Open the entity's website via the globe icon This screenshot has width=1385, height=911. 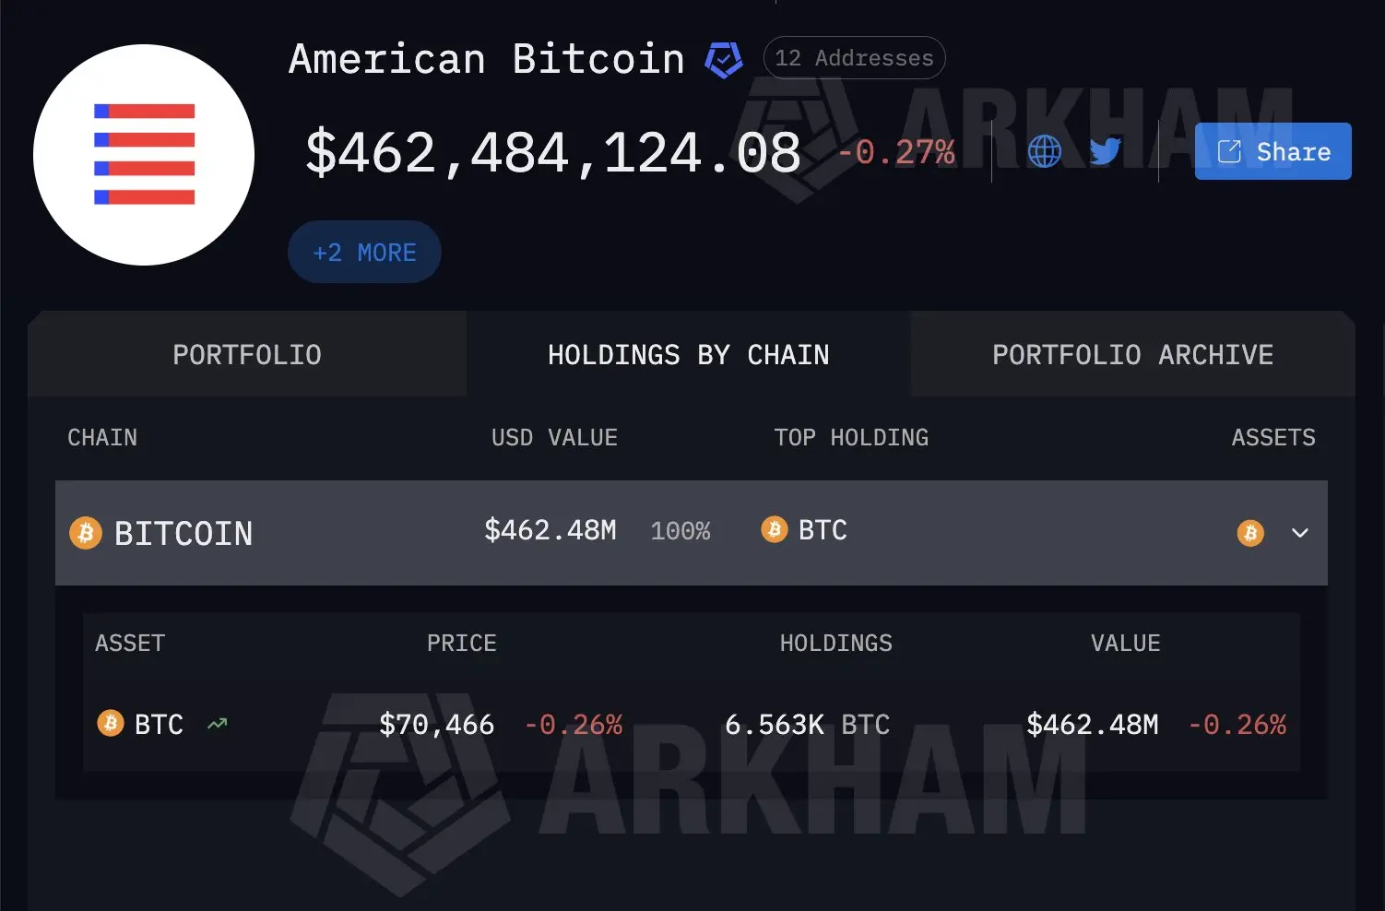coord(1043,151)
